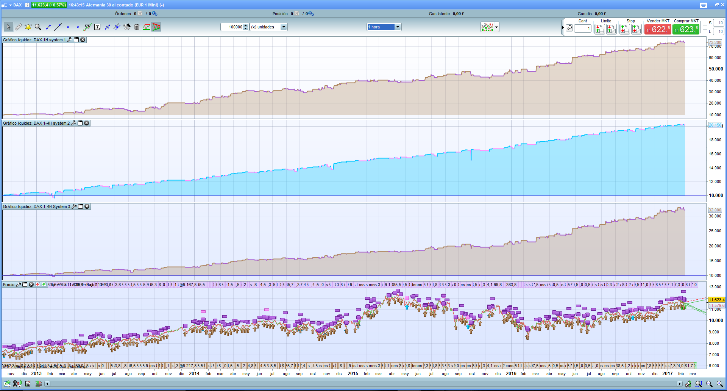
Task: Close positions via Posición X icon
Action: [x=296, y=14]
